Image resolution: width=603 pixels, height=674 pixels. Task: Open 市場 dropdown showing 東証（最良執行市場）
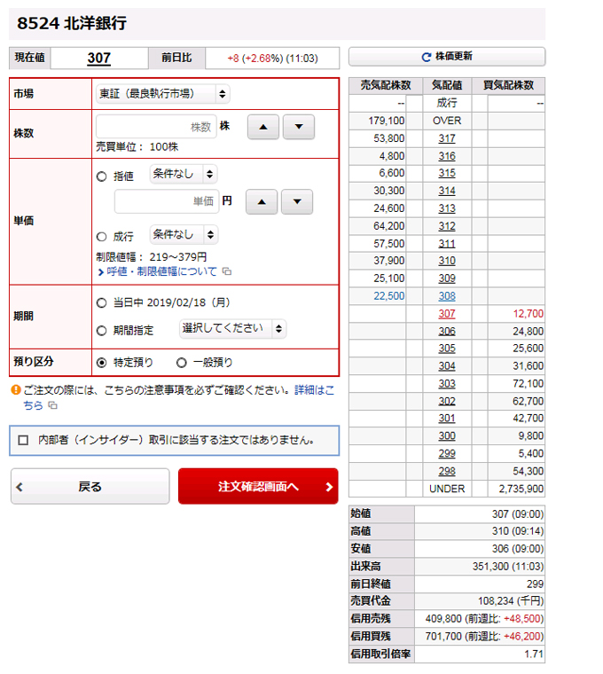163,94
